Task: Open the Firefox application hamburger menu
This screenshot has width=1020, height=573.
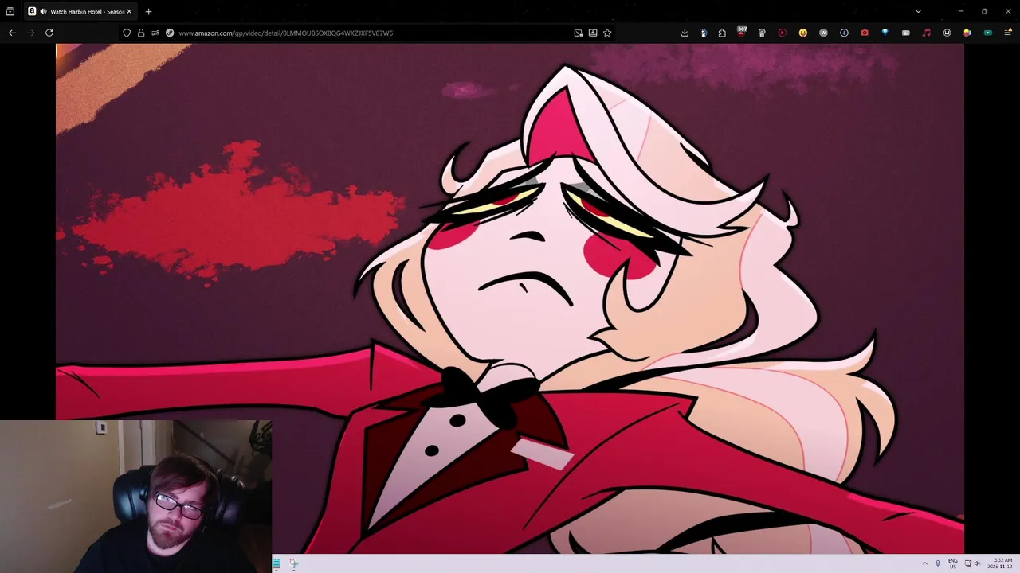Action: (x=1008, y=33)
